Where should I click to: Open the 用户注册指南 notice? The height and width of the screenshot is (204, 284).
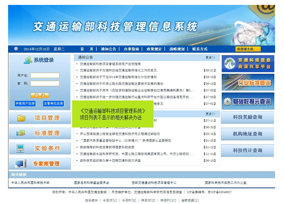110,64
